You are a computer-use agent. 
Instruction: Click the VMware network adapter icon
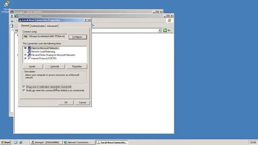(26, 36)
